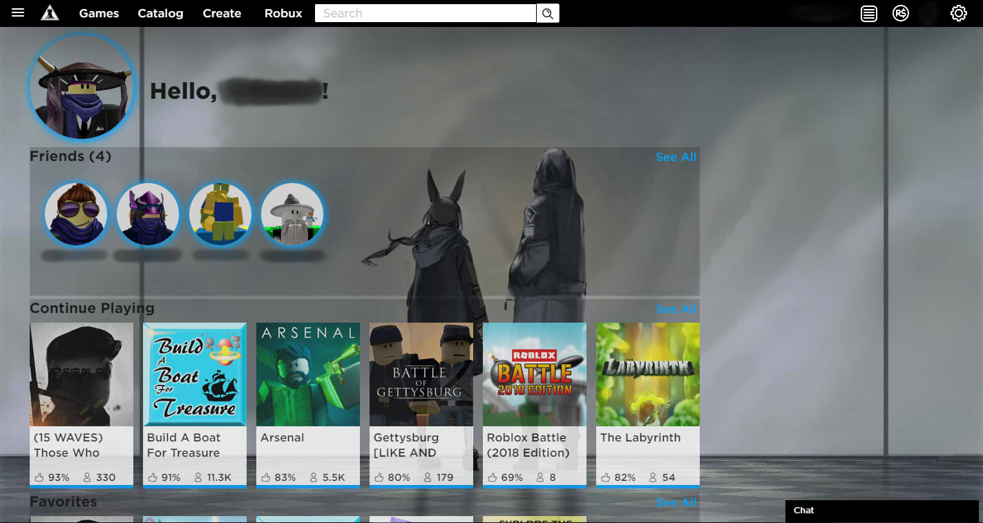The height and width of the screenshot is (523, 983).
Task: Select the green robot friend avatar
Action: tap(220, 214)
